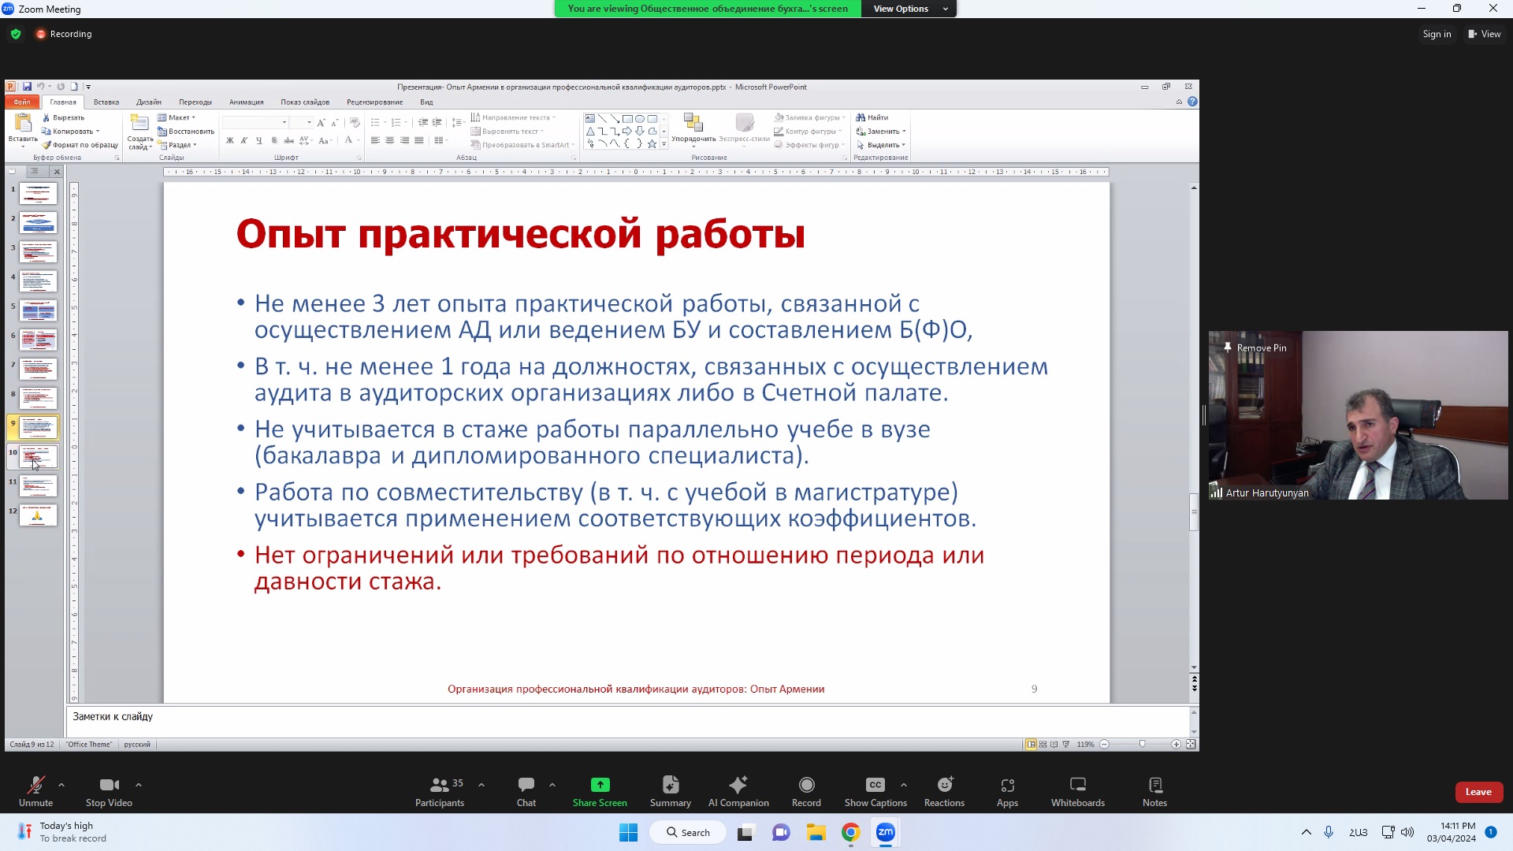Adjust the PowerPoint zoom slider
The height and width of the screenshot is (851, 1513).
tap(1142, 744)
